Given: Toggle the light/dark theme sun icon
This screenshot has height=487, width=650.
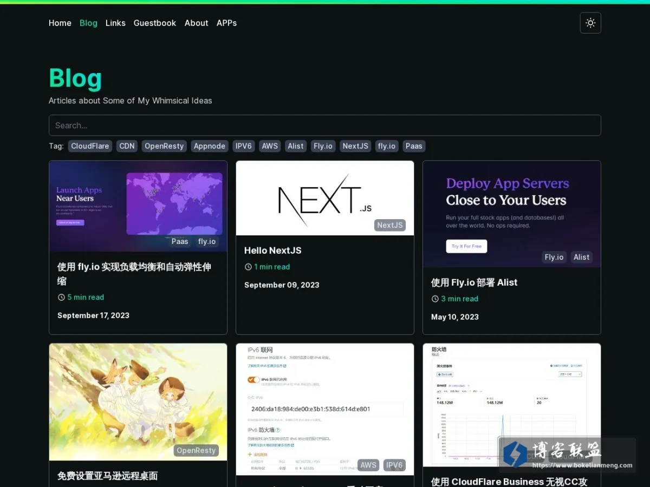Looking at the screenshot, I should point(590,23).
